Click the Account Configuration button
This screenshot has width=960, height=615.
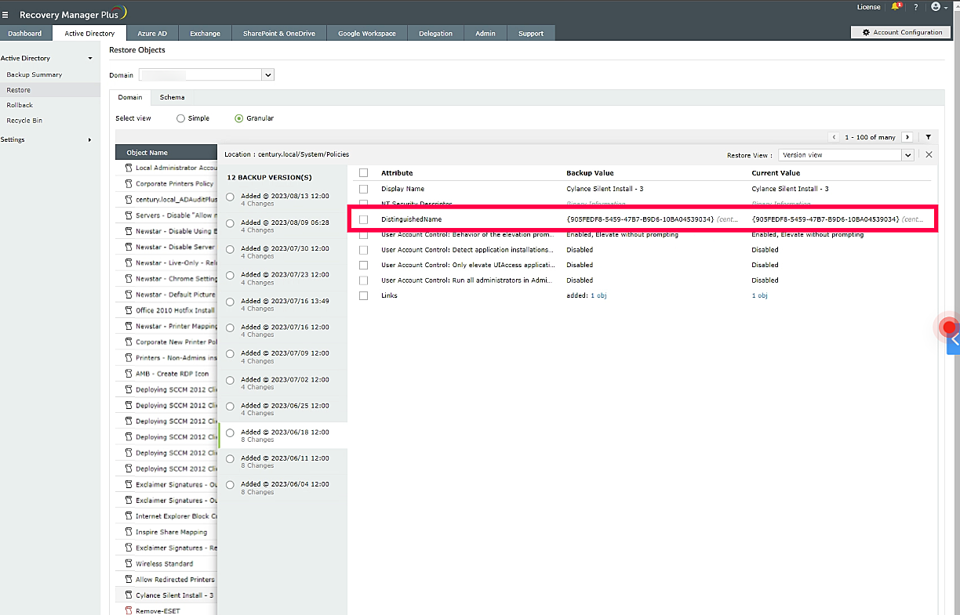click(x=901, y=32)
